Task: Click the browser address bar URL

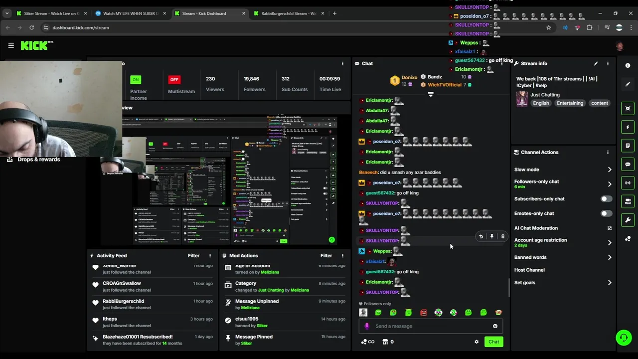Action: coord(81,27)
